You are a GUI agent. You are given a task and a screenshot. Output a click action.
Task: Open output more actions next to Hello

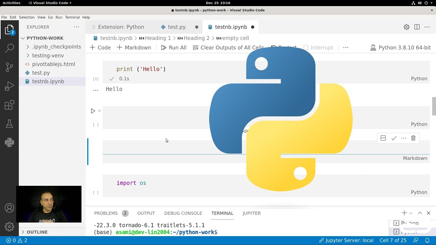tap(96, 90)
